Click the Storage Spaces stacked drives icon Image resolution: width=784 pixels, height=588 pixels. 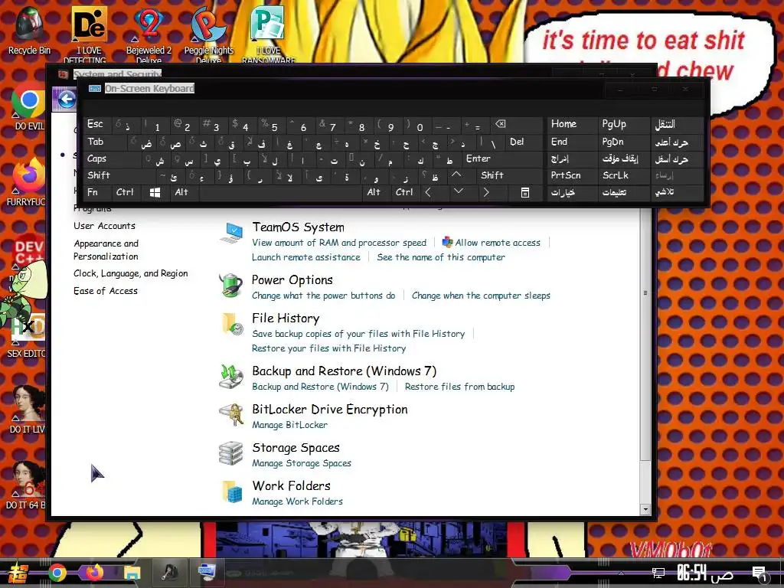pyautogui.click(x=231, y=453)
